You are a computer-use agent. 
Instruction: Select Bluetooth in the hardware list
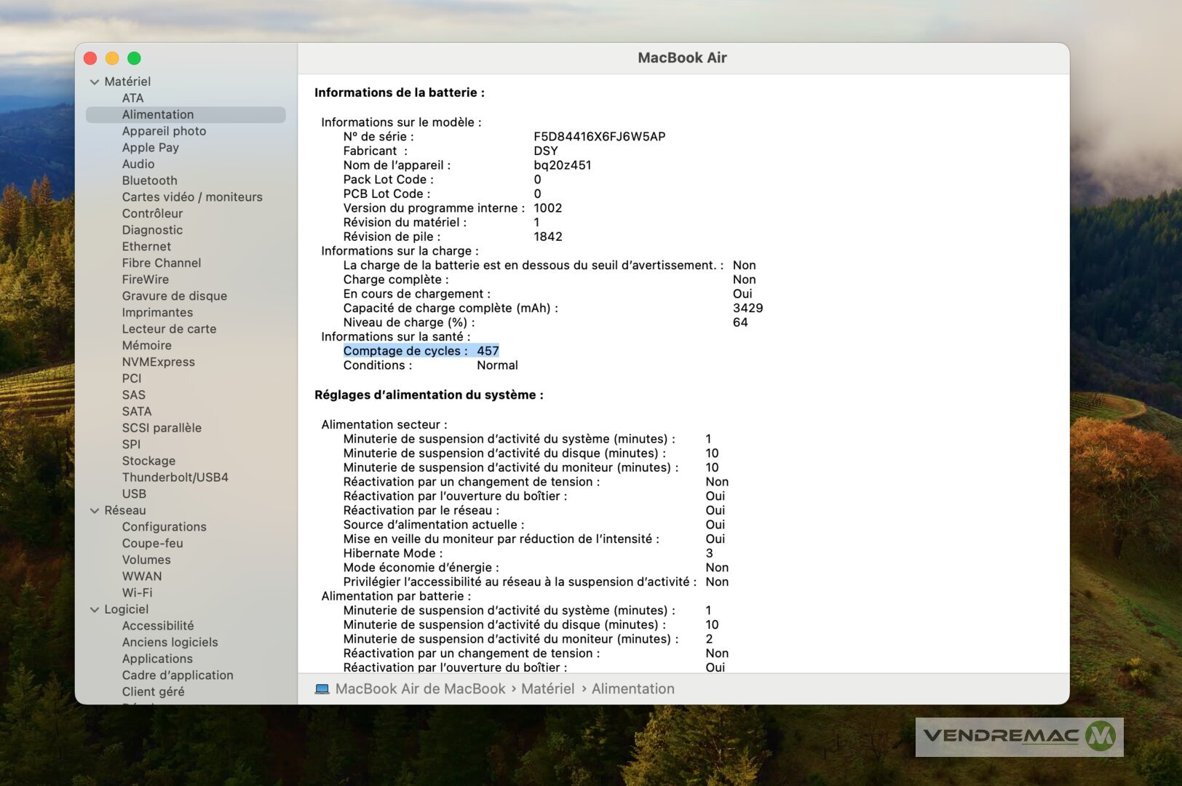149,180
